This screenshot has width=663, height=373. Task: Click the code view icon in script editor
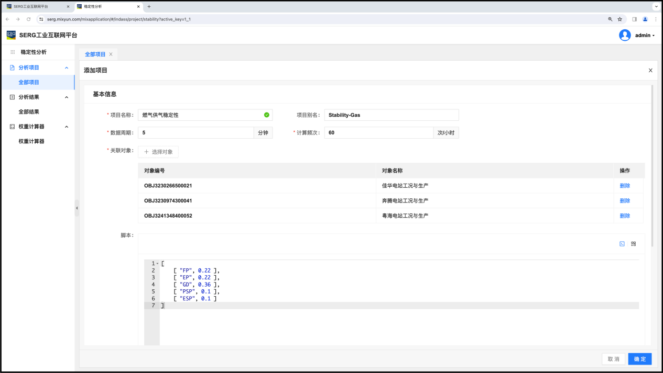point(622,244)
